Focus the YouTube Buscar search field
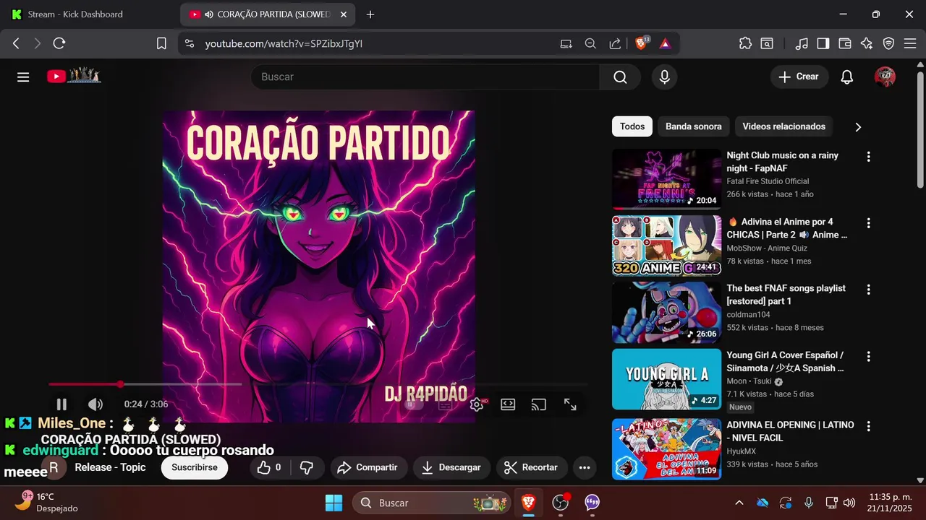 (425, 77)
